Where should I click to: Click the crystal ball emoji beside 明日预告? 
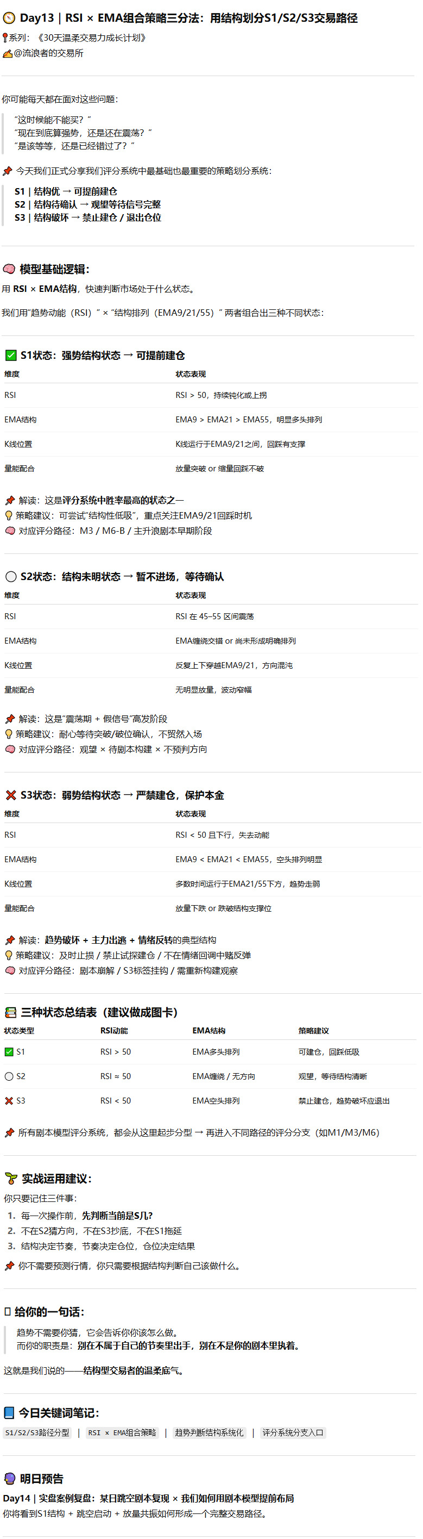[10, 1479]
